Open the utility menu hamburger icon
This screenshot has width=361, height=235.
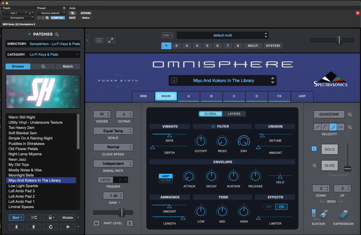[99, 40]
